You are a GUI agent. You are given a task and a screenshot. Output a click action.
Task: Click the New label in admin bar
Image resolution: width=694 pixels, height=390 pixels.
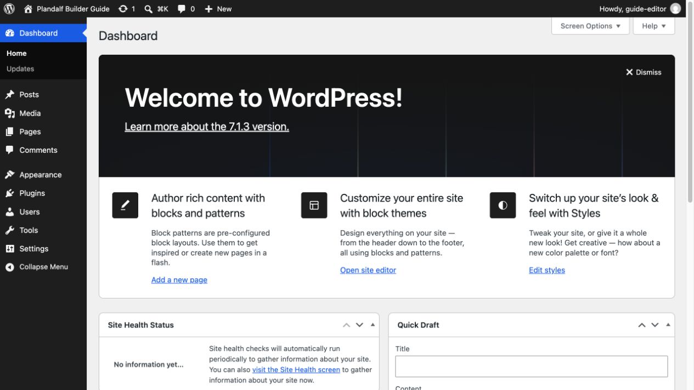(224, 9)
